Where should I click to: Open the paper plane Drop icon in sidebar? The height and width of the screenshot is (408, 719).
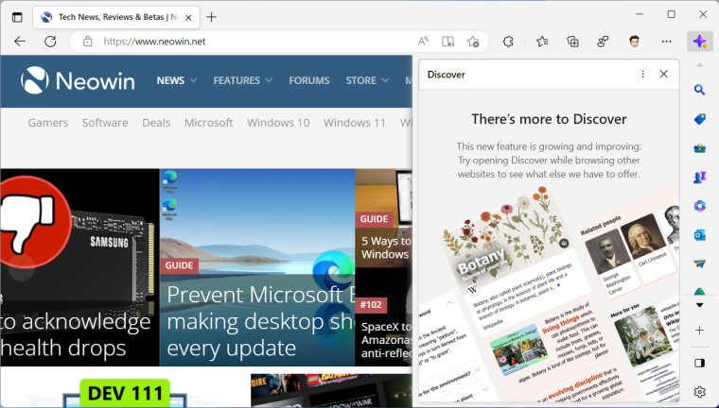(x=699, y=263)
